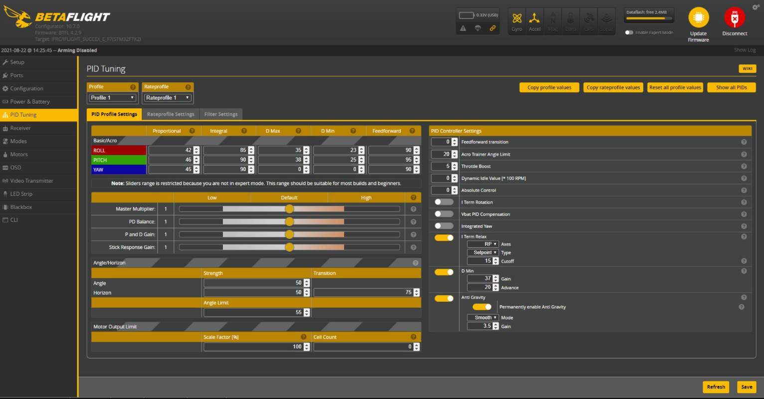
Task: Click the help icon beside Proportional header
Action: (x=192, y=131)
